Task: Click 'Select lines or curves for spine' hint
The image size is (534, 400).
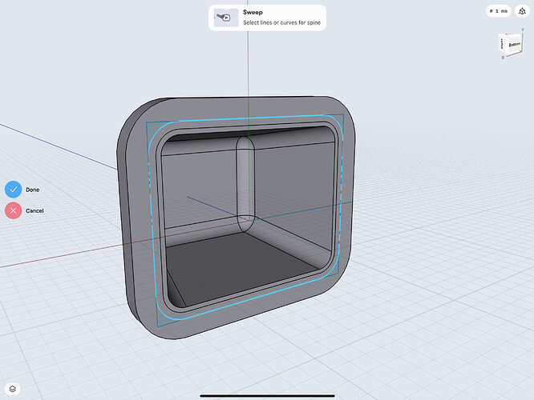Action: point(281,22)
